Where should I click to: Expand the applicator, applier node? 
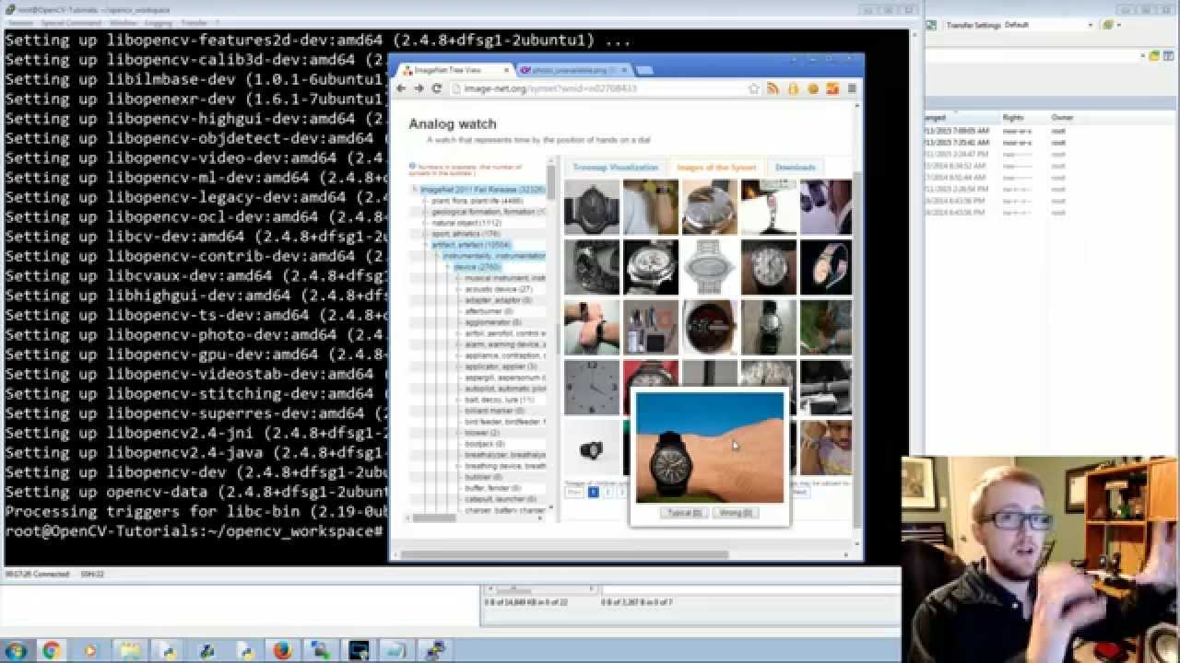click(x=458, y=366)
